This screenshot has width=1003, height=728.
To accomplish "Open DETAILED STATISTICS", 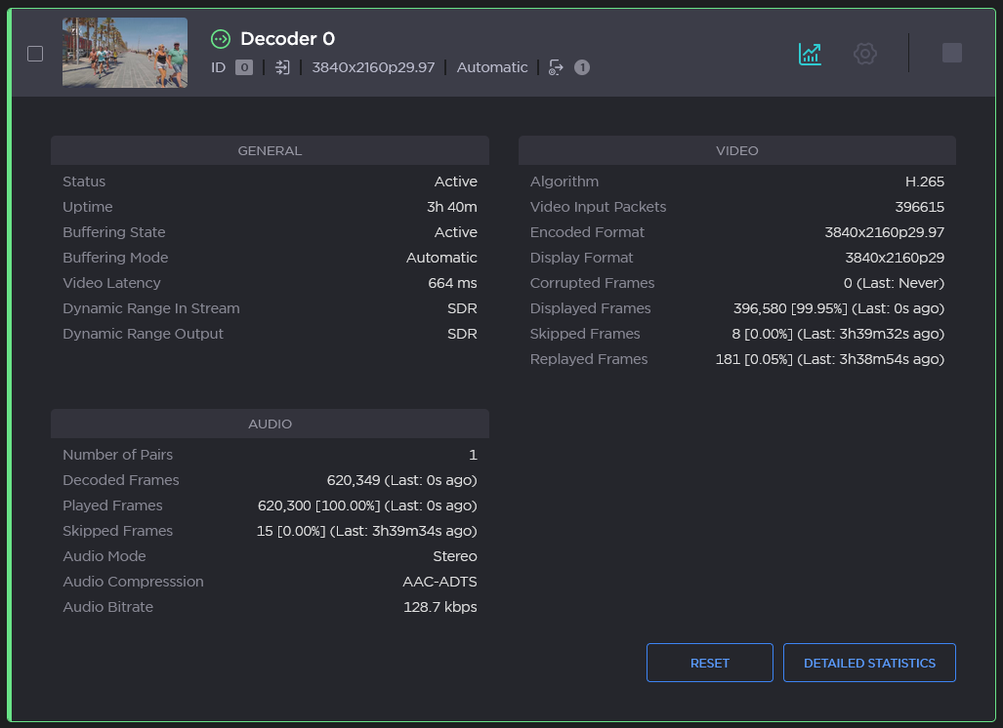I will pyautogui.click(x=869, y=663).
